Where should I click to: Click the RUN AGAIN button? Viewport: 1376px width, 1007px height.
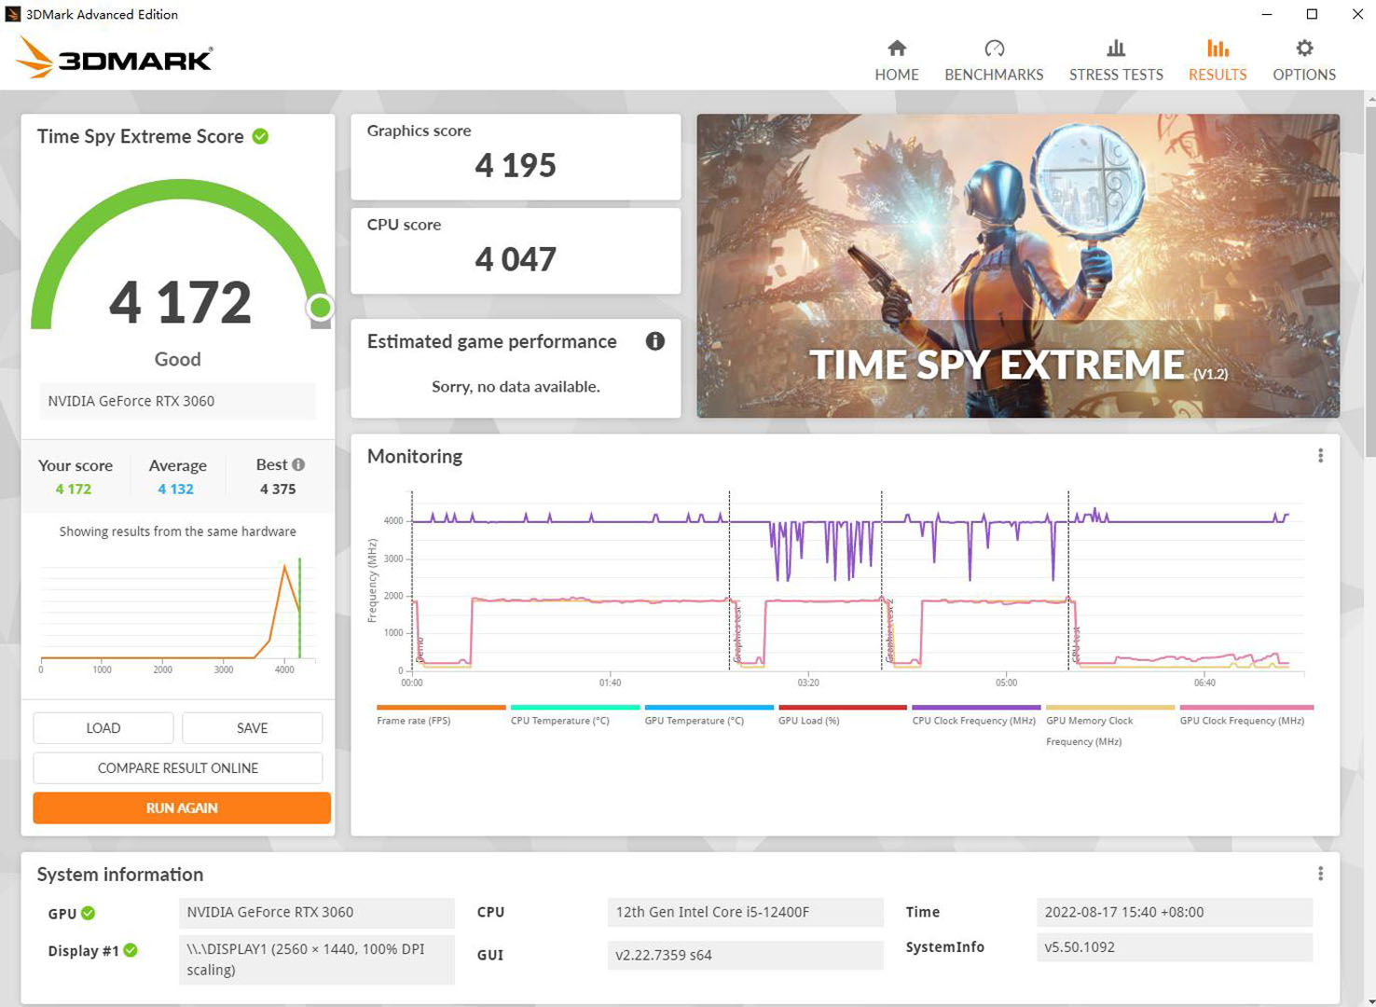(181, 807)
